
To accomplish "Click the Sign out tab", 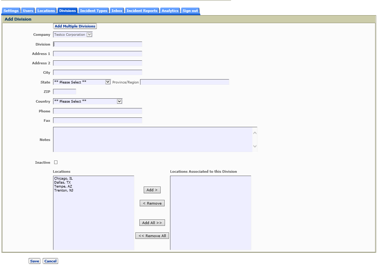I will point(190,11).
